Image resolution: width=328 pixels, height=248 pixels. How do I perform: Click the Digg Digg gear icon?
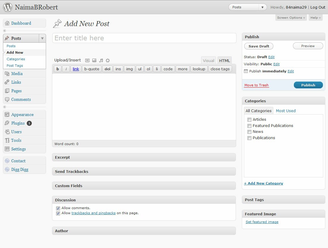(x=7, y=169)
